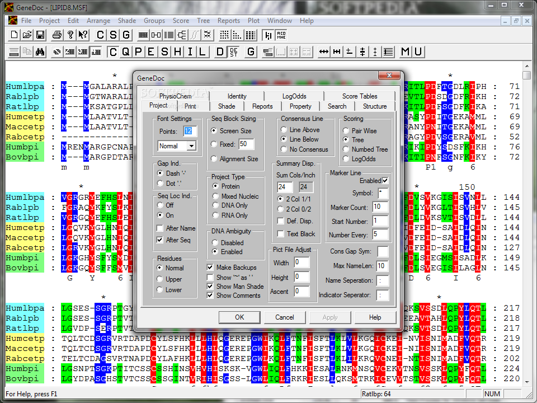Open the Shade tab
This screenshot has height=403, width=537.
point(227,106)
